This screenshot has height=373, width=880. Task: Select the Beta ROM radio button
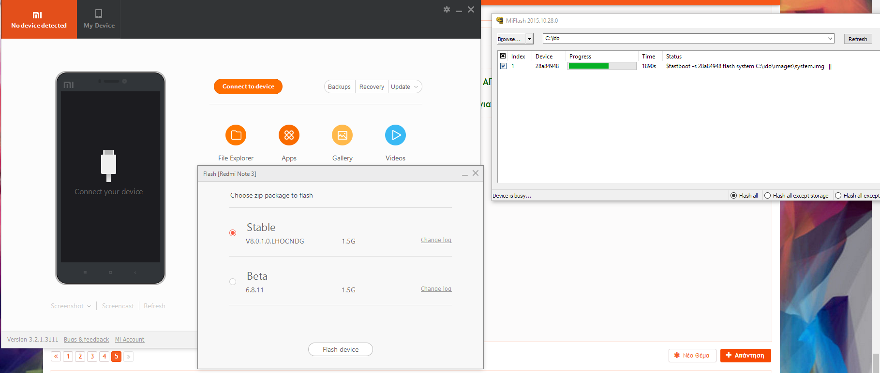(x=233, y=282)
